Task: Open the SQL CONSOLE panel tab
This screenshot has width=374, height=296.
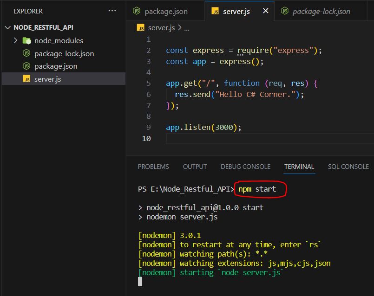Action: pos(348,167)
